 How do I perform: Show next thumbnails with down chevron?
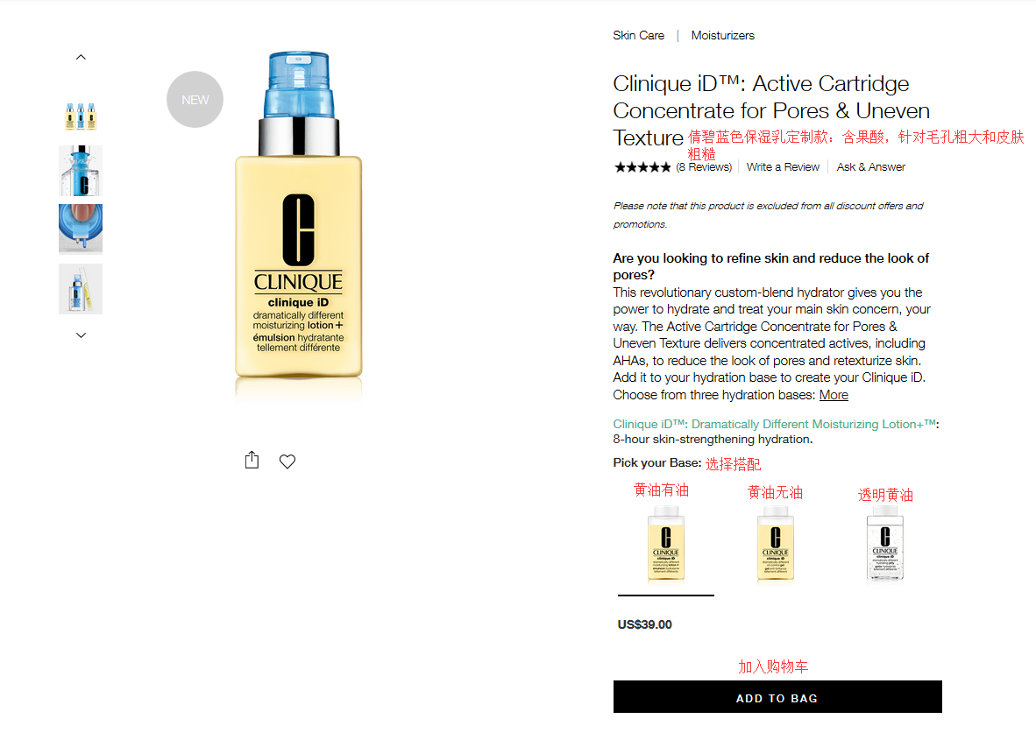pos(81,335)
